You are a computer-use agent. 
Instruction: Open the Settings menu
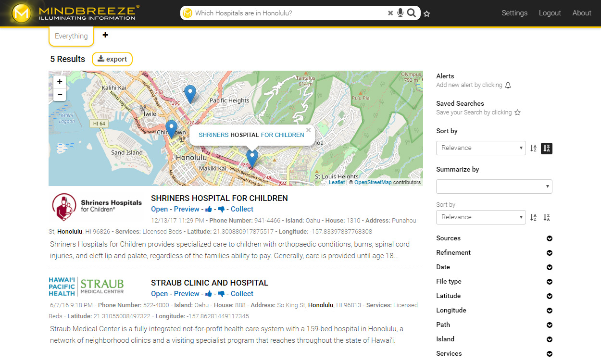pos(514,13)
